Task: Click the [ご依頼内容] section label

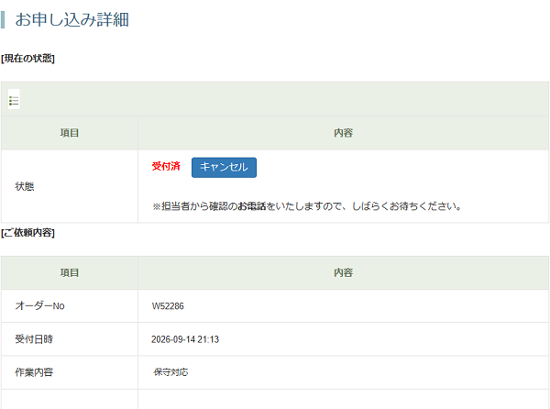Action: (x=27, y=233)
